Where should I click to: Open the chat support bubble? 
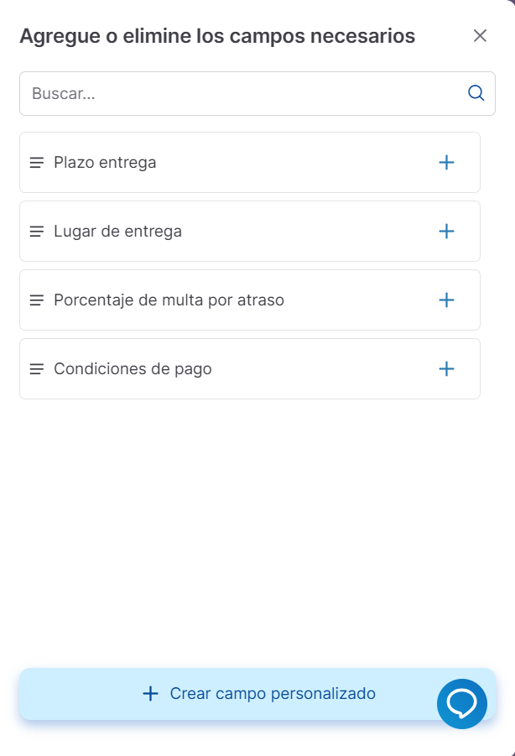click(x=462, y=703)
